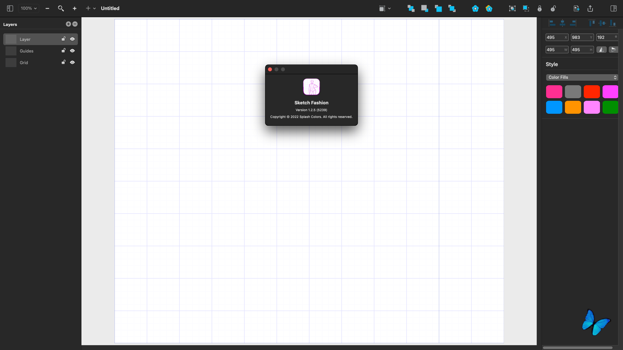This screenshot has height=350, width=623.
Task: Align objects to top edge
Action: [592, 23]
